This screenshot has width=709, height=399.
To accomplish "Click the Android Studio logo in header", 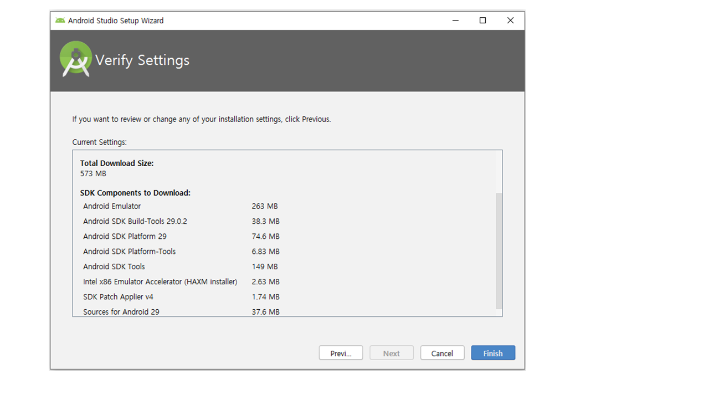I will 76,59.
